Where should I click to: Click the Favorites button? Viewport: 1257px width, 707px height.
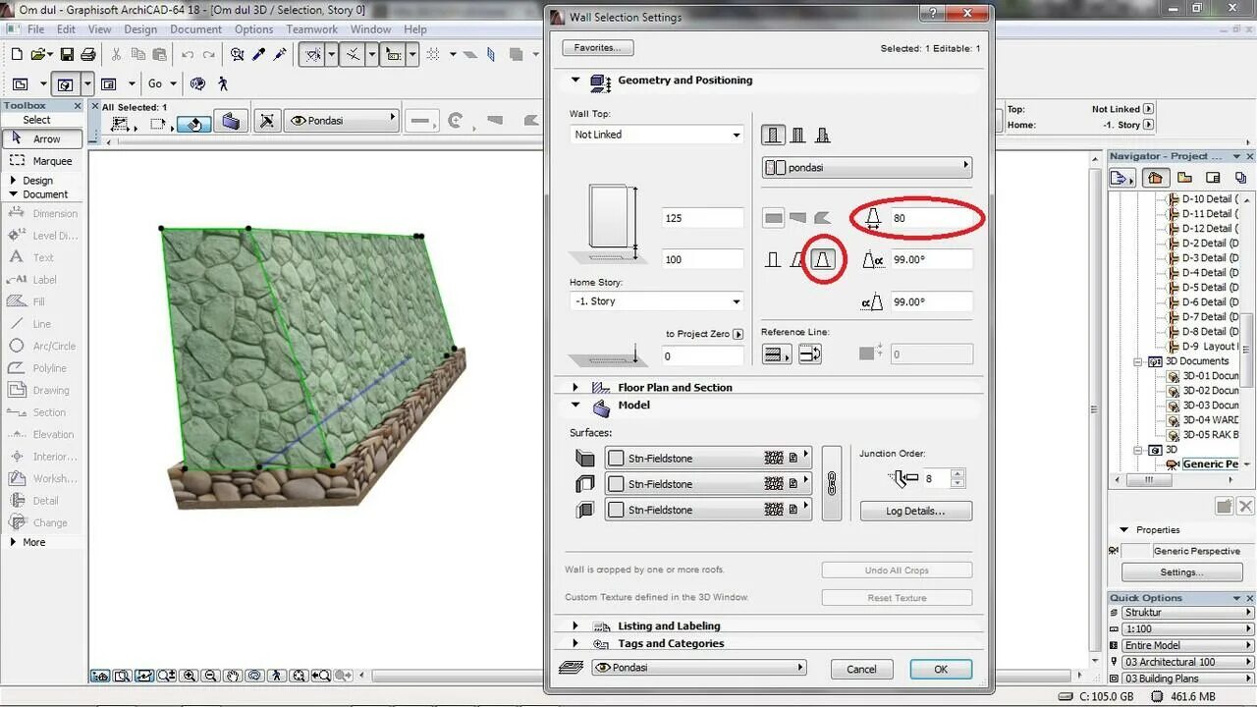[x=598, y=47]
